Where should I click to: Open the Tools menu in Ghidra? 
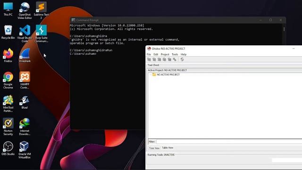[175, 54]
